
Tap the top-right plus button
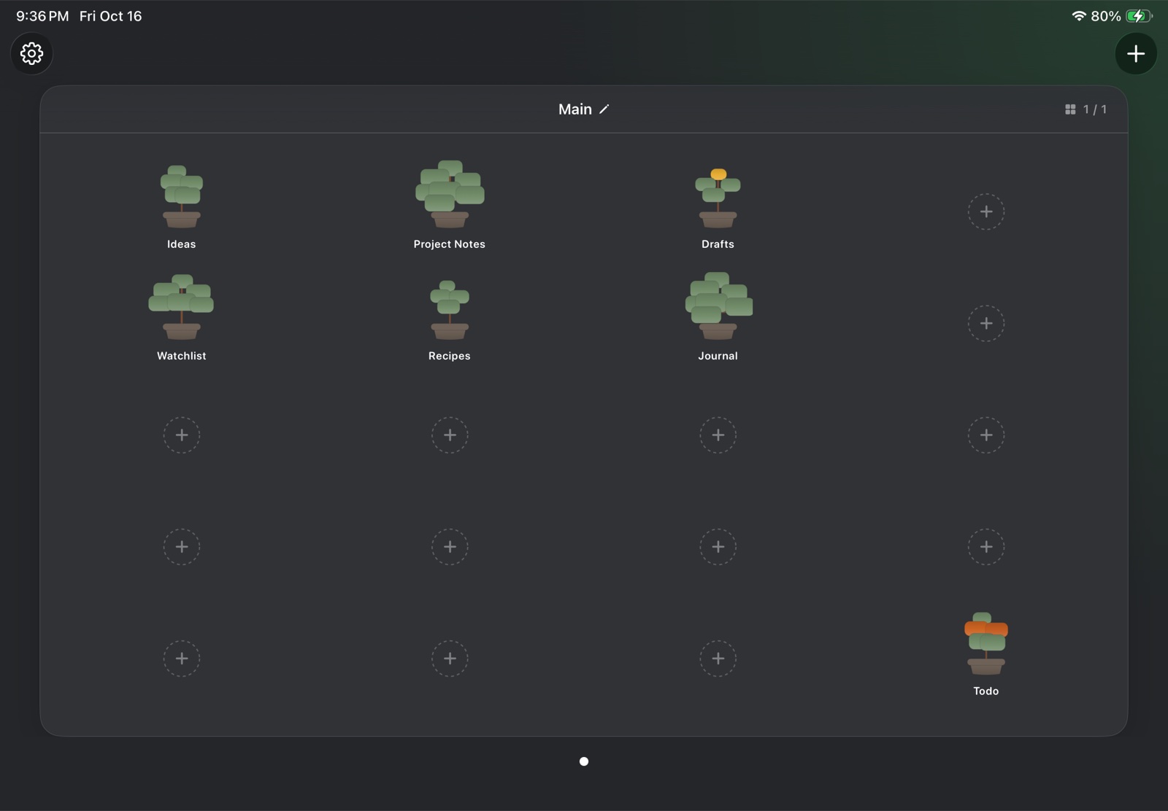coord(1136,53)
